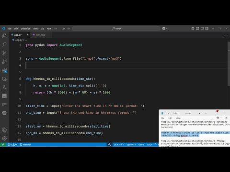Change line endings via CRLF entry

point(149,145)
